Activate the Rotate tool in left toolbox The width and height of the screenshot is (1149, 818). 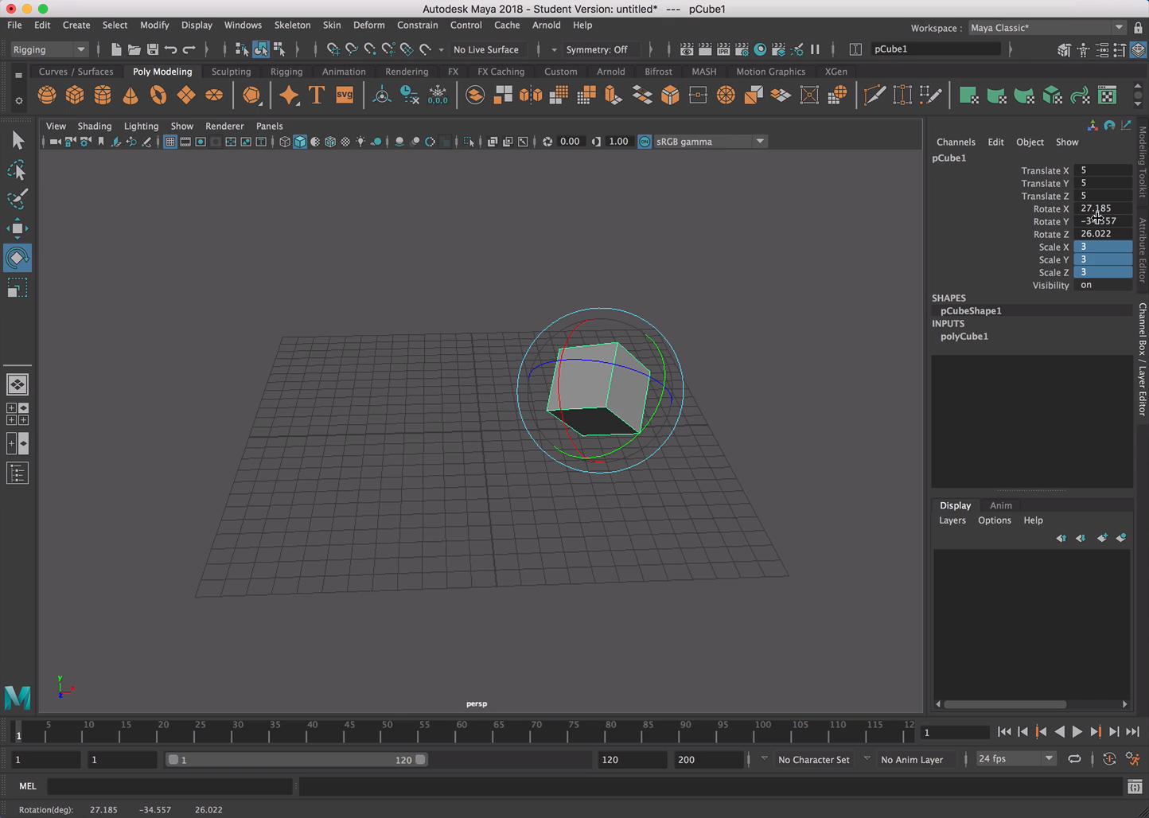point(17,258)
